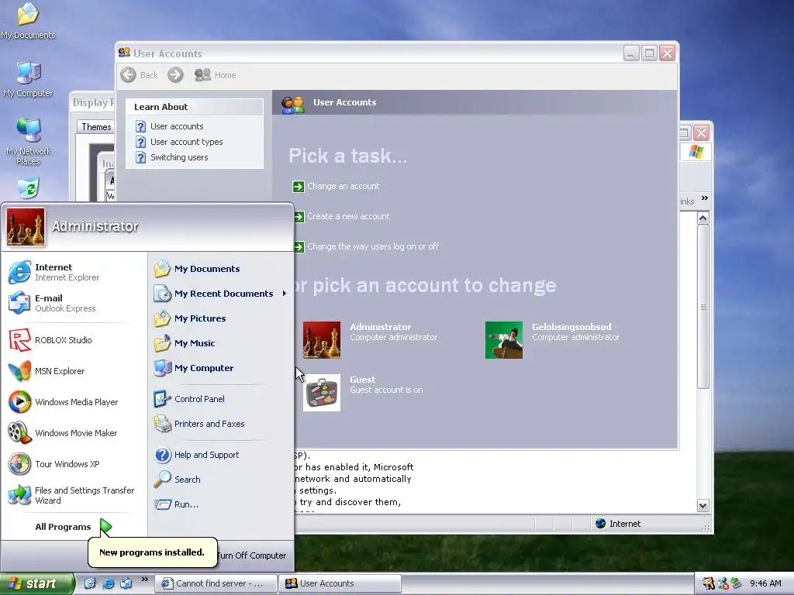Select 'Change an account' task

(336, 186)
